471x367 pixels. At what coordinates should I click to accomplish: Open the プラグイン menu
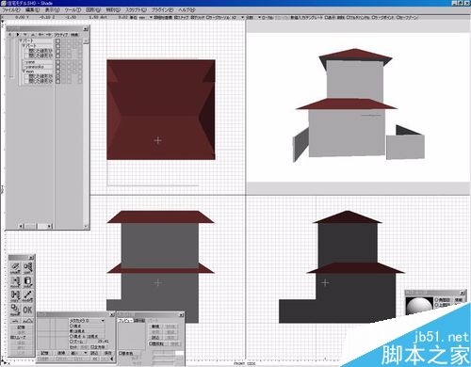(162, 10)
